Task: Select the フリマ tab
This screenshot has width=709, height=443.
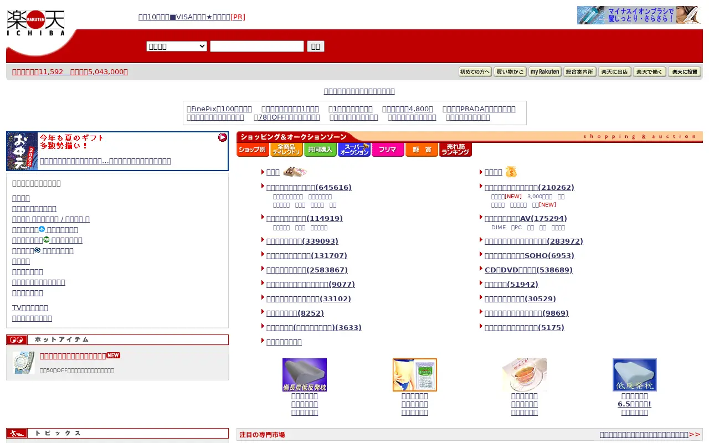Action: point(388,150)
